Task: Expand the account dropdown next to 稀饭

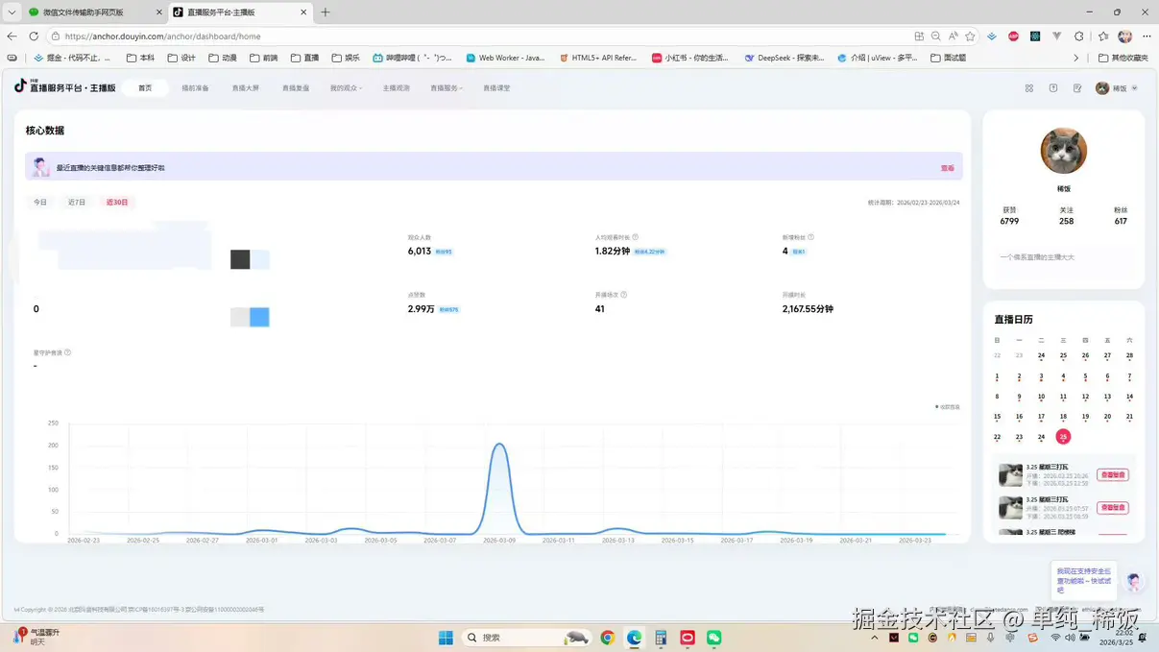Action: pyautogui.click(x=1134, y=87)
